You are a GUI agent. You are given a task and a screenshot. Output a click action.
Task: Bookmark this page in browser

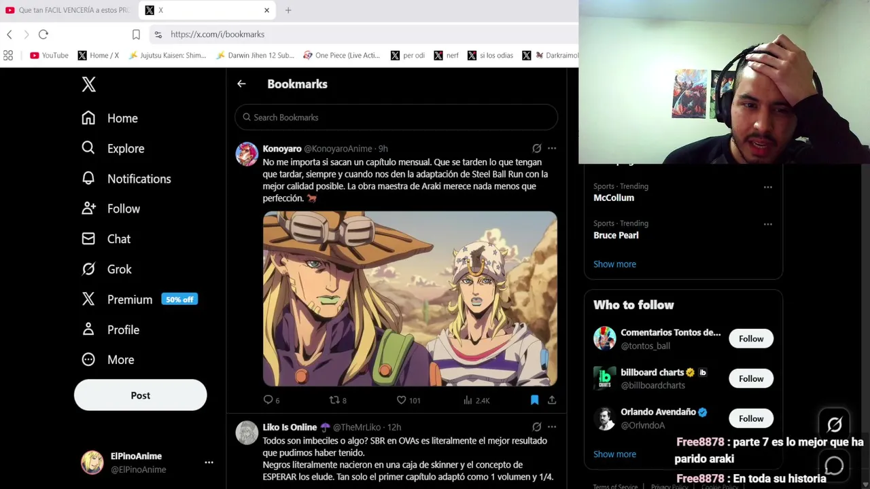tap(136, 34)
